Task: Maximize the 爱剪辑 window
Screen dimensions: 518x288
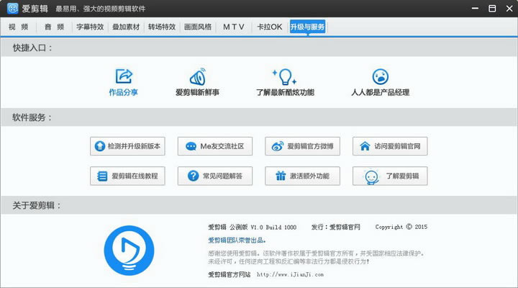Action: (492, 8)
